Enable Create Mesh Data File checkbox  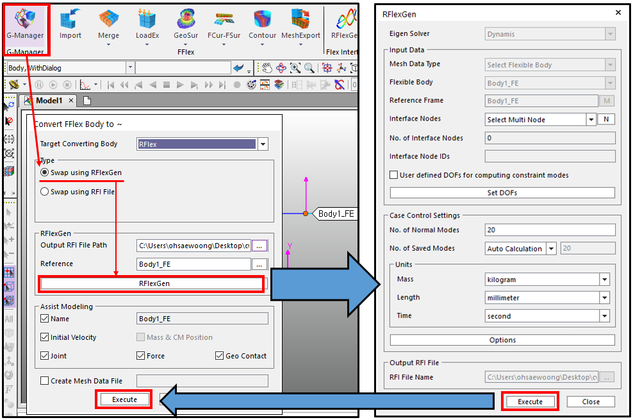point(45,381)
